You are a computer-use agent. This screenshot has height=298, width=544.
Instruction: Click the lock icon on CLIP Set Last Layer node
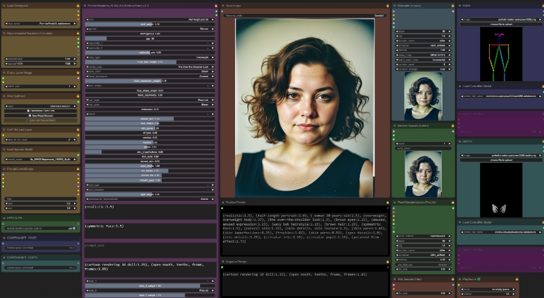click(x=79, y=130)
